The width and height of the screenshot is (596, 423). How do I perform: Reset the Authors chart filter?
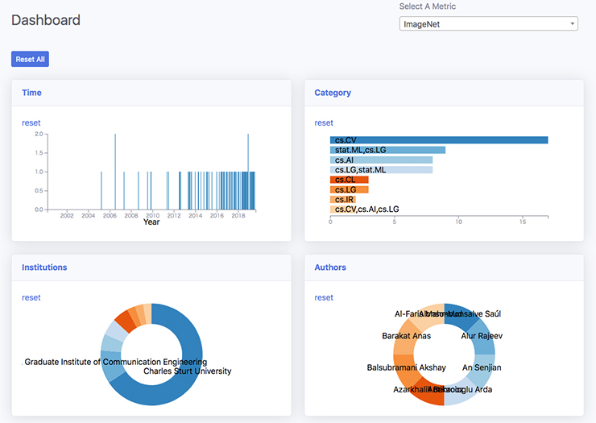(x=324, y=298)
